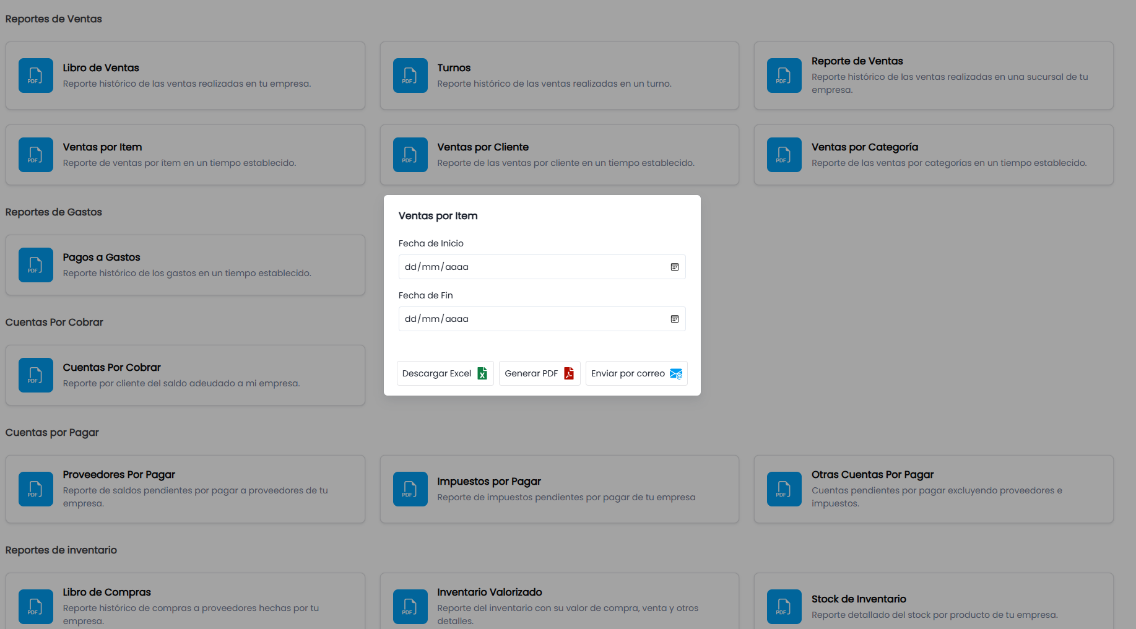Click the Fecha de Inicio date field

(x=542, y=267)
